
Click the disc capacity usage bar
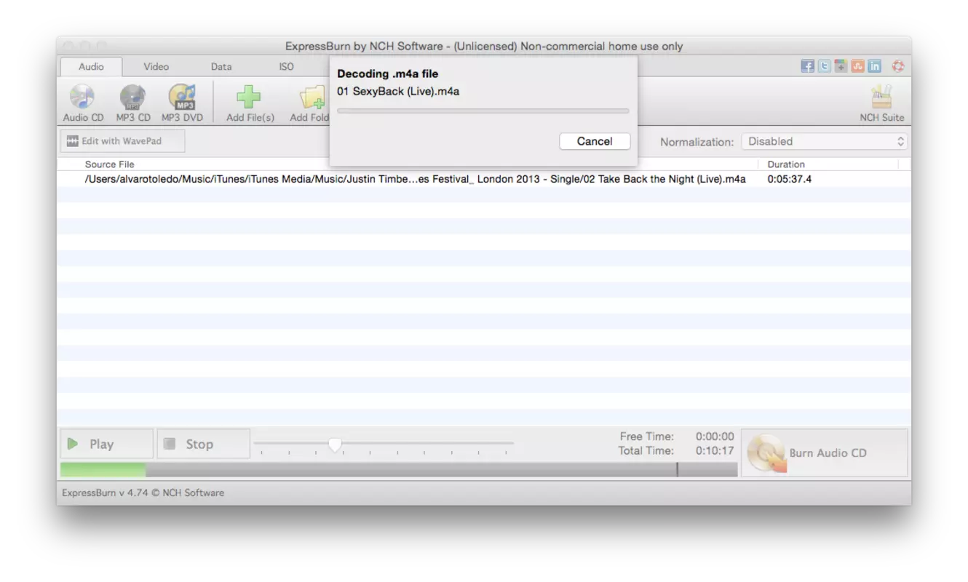pyautogui.click(x=399, y=470)
